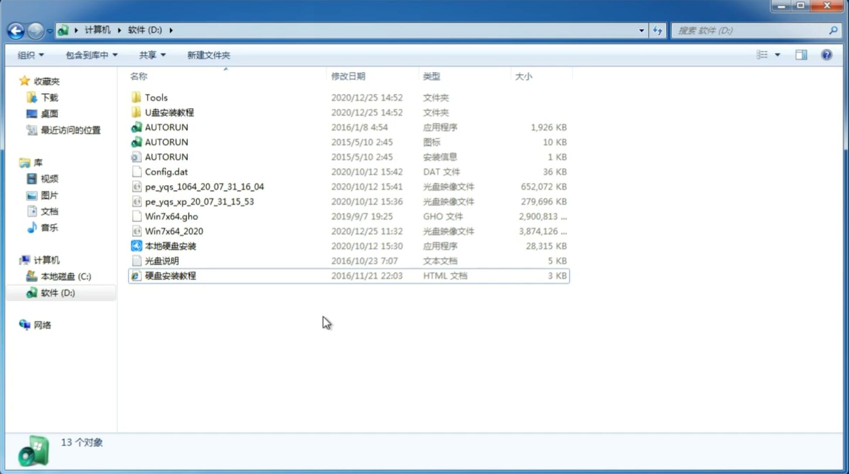
Task: Open the U盘安装教程 folder
Action: [x=170, y=112]
